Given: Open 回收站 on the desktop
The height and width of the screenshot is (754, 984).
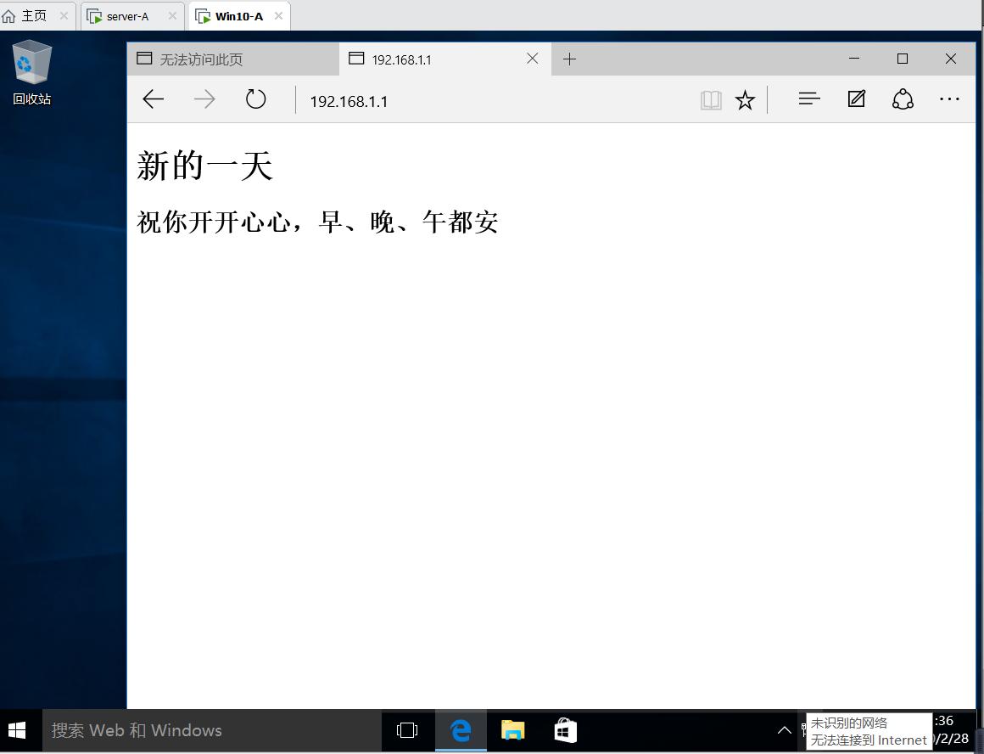Looking at the screenshot, I should click(x=31, y=68).
